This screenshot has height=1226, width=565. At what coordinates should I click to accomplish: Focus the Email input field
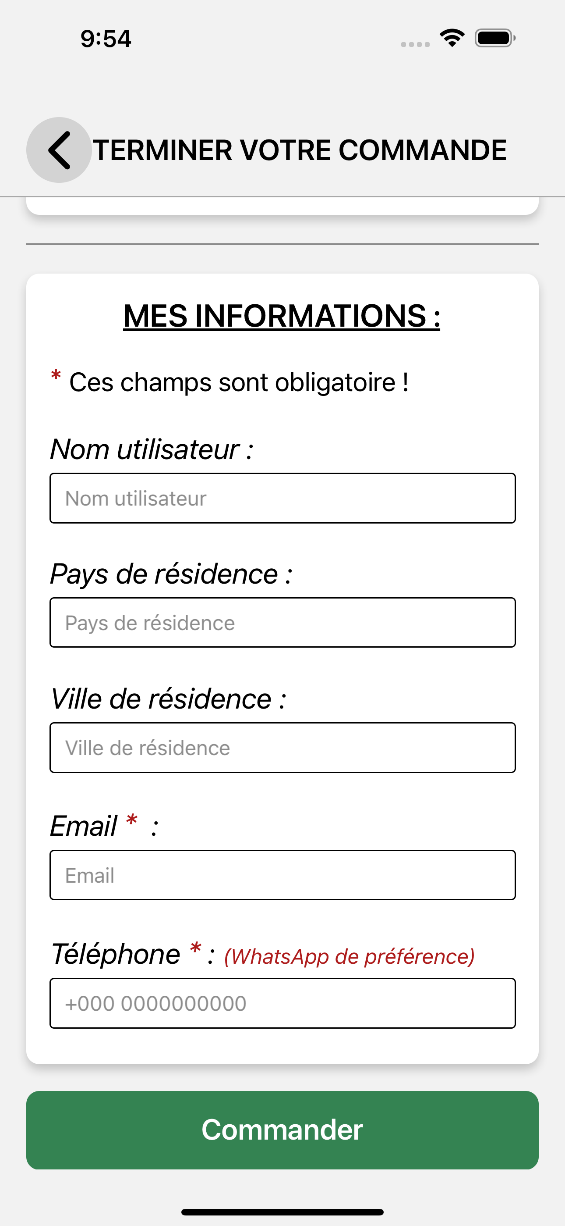(x=282, y=875)
